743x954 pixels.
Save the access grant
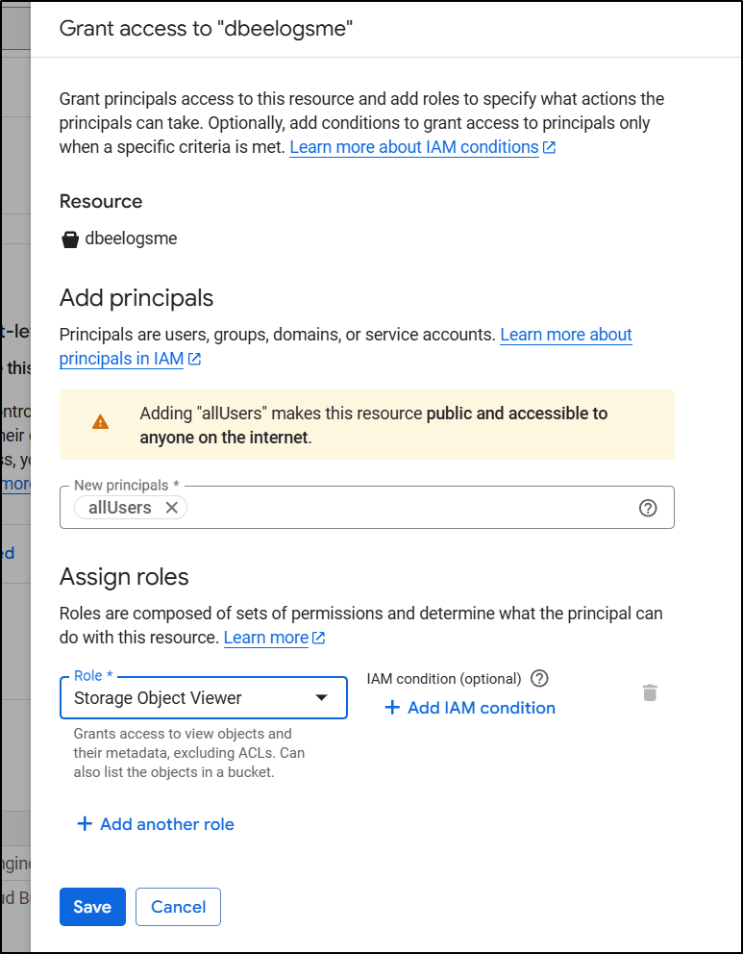(x=92, y=907)
